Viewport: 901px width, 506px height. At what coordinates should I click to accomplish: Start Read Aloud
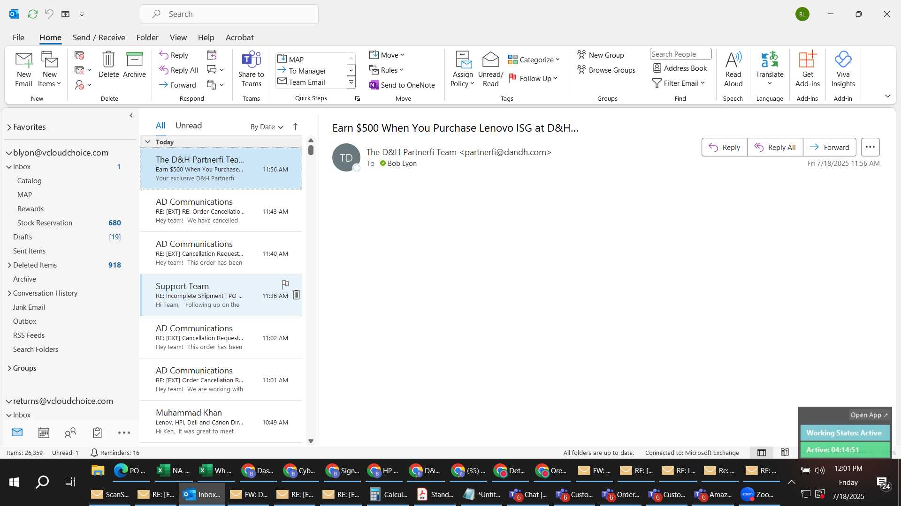733,69
